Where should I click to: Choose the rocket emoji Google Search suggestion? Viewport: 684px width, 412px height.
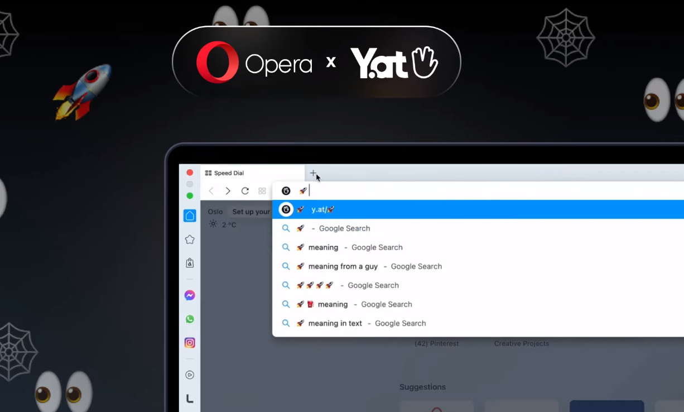click(478, 228)
